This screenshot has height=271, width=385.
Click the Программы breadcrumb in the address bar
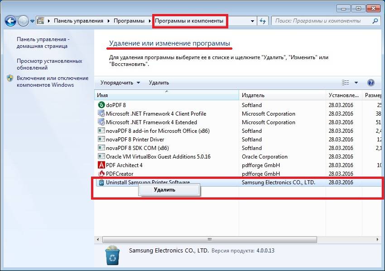(129, 21)
